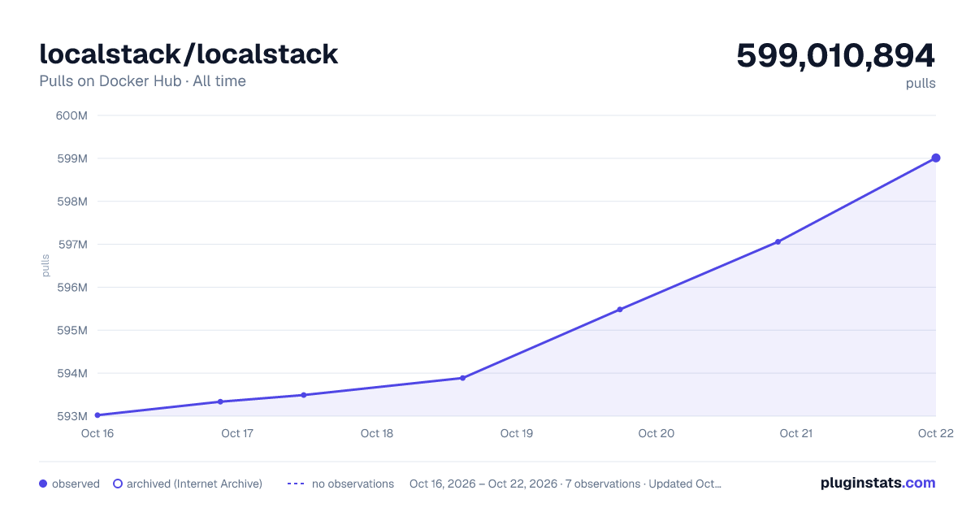The width and height of the screenshot is (975, 512).
Task: Select the data point before Oct 20
Action: tap(620, 309)
